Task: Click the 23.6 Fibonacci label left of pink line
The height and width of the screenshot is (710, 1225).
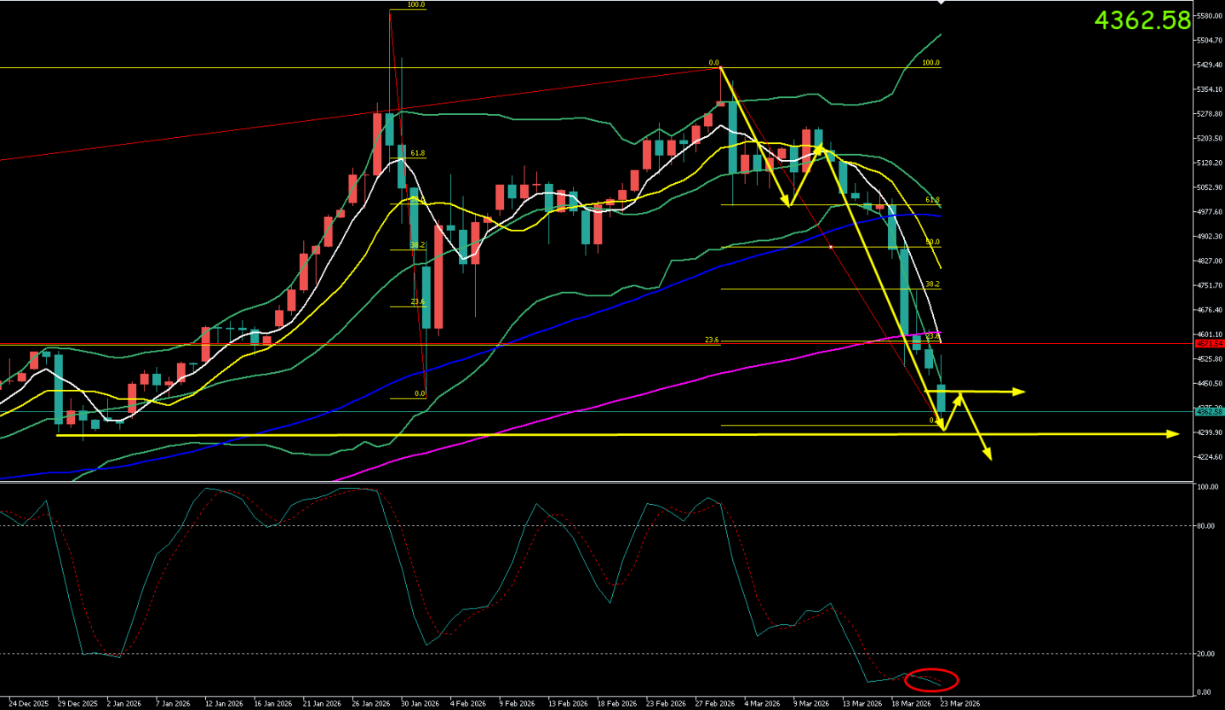Action: pyautogui.click(x=712, y=340)
